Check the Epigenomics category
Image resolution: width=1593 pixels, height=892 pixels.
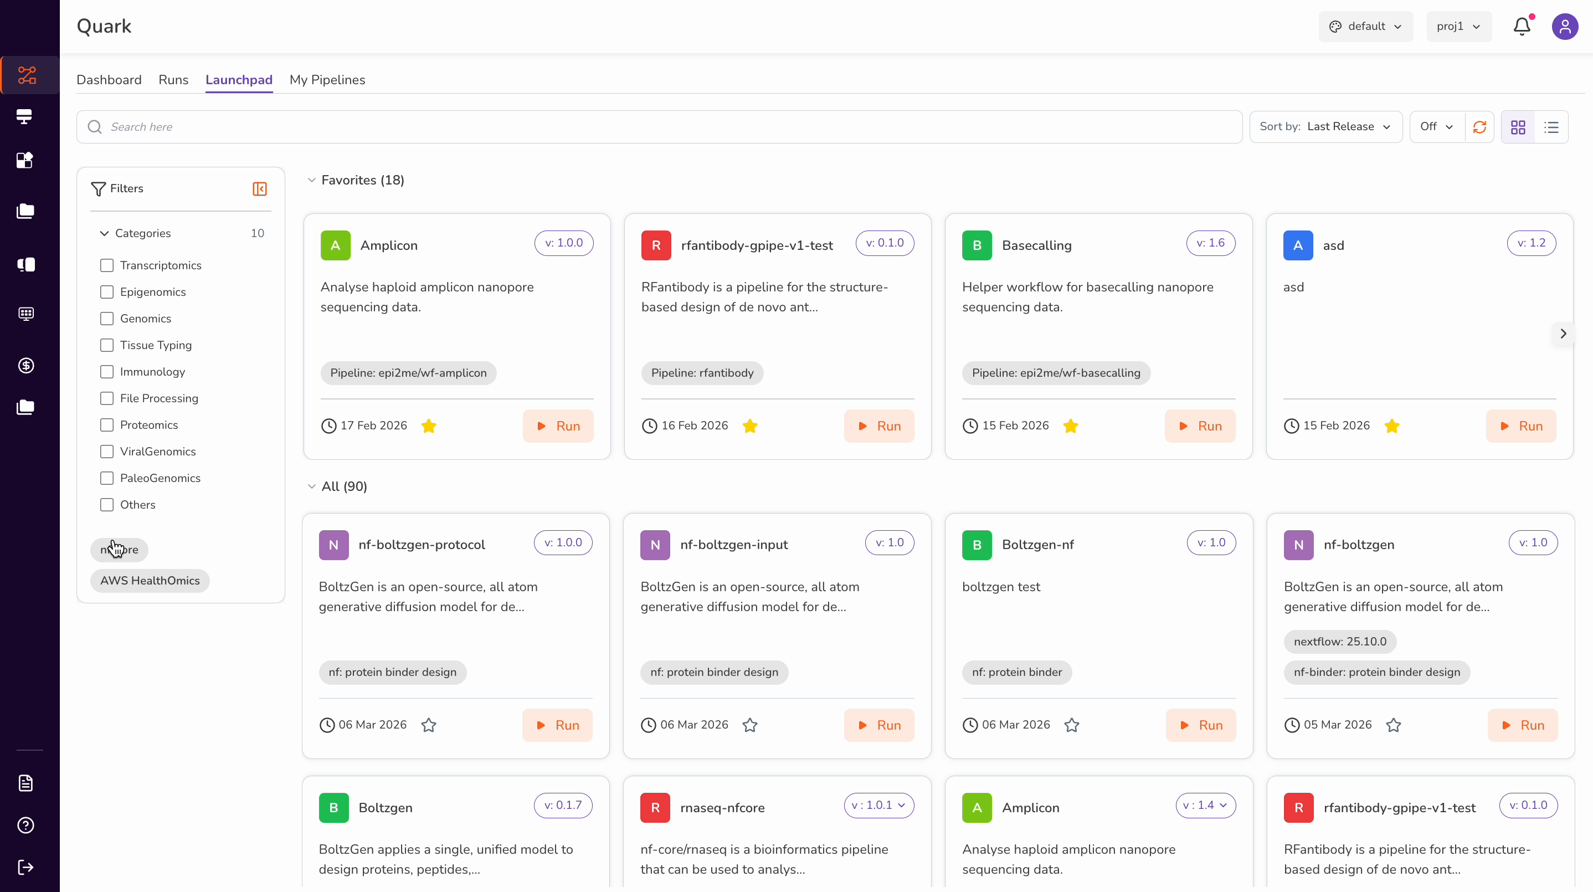click(107, 292)
